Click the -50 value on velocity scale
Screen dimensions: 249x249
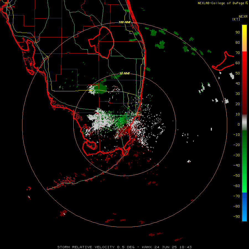(x=237, y=176)
